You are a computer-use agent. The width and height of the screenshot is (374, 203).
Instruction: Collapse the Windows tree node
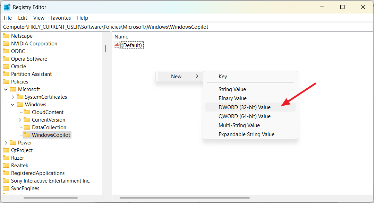click(12, 104)
